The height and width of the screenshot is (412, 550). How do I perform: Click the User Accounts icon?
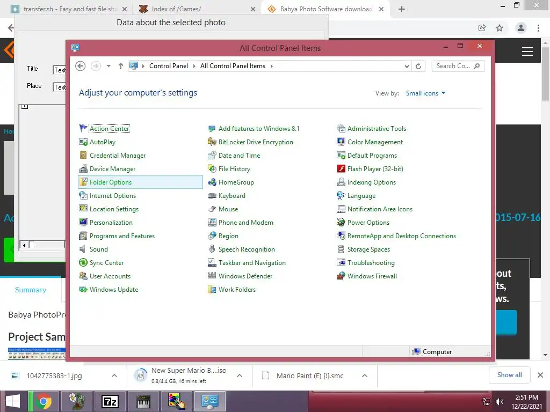click(83, 276)
